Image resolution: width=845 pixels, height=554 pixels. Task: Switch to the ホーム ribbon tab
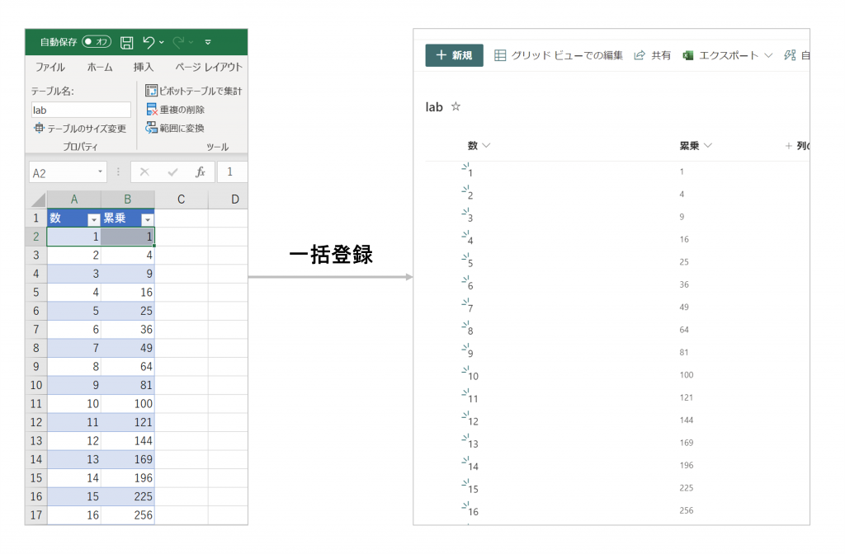[100, 68]
